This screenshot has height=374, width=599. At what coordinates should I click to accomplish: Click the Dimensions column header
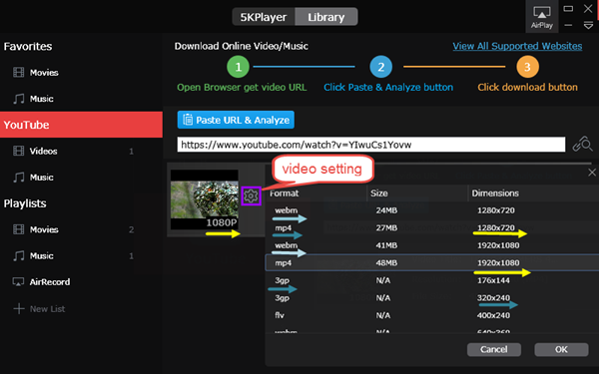495,193
